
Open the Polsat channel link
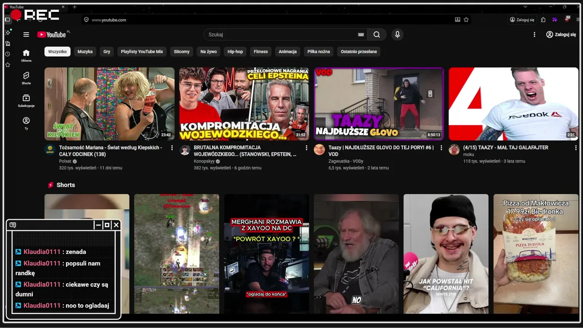[65, 161]
